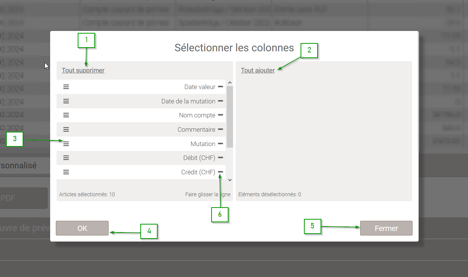Image resolution: width=468 pixels, height=277 pixels.
Task: Click the scroll up arrow of column list
Action: pos(230,83)
